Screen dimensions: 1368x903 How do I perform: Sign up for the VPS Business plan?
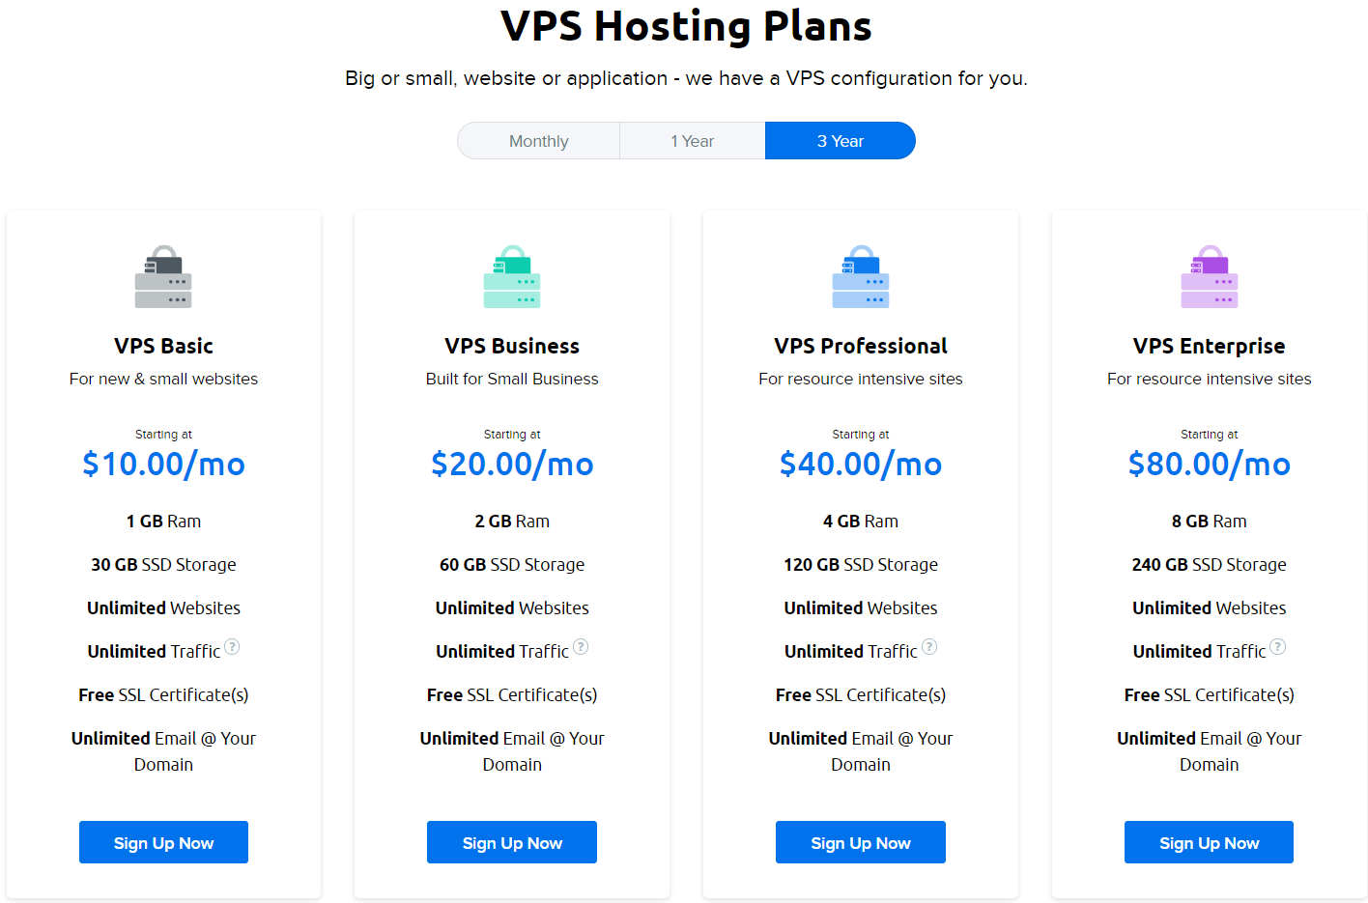coord(512,842)
